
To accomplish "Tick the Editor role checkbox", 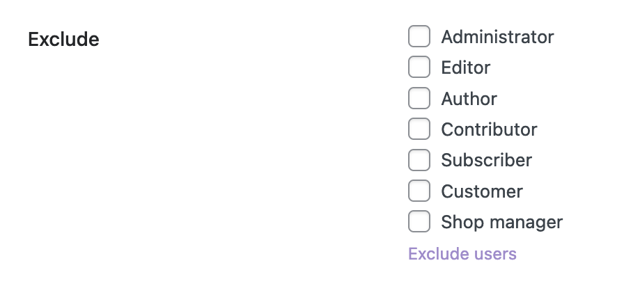I will coord(419,67).
